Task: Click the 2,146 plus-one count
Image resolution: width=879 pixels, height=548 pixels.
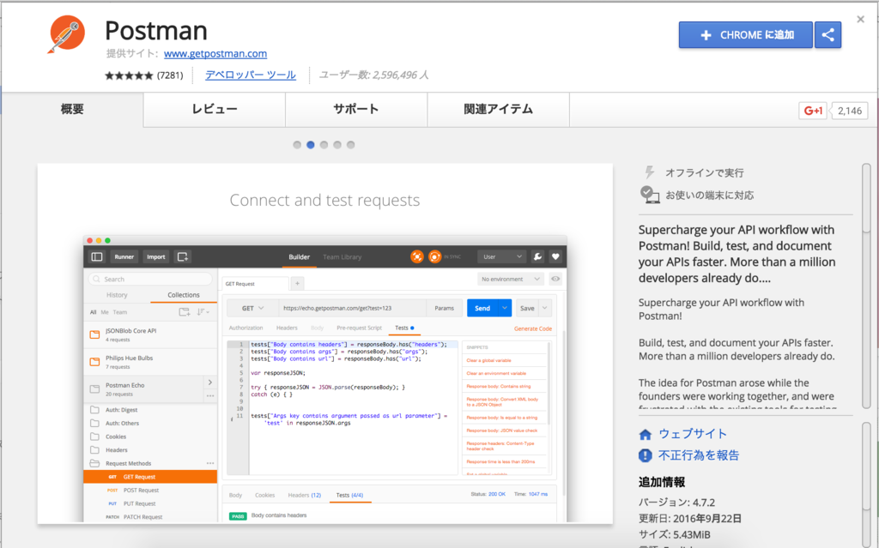Action: [x=849, y=111]
